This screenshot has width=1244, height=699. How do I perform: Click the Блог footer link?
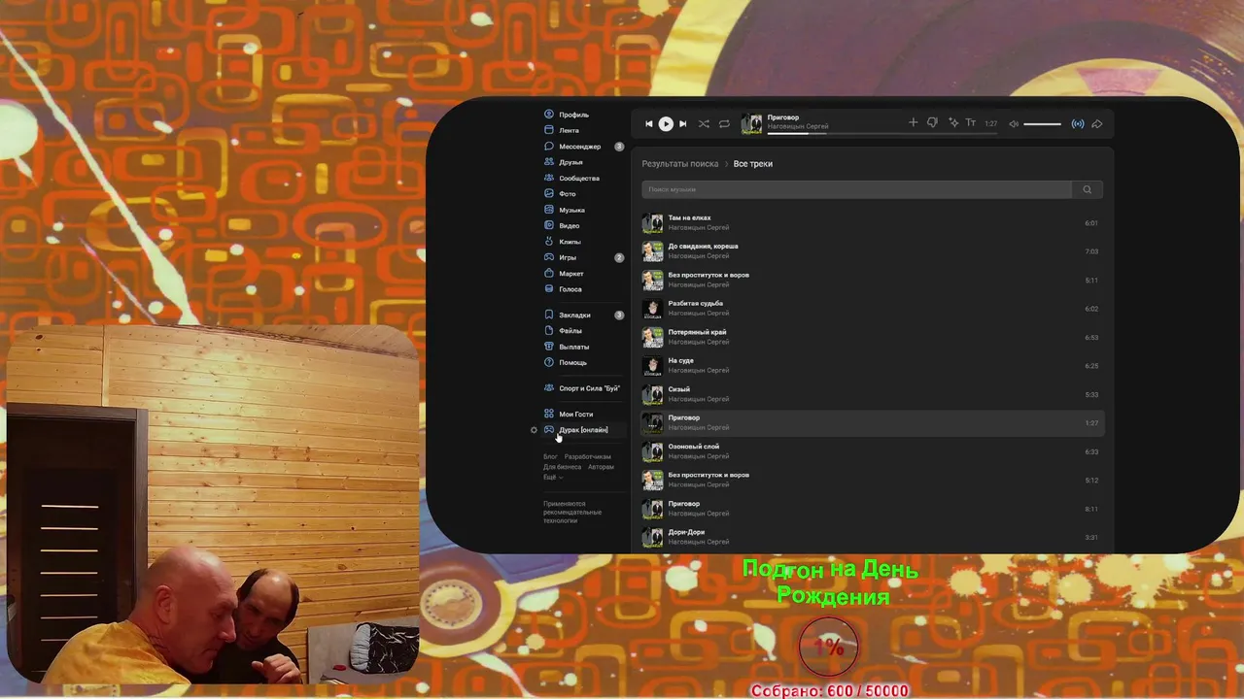click(550, 456)
